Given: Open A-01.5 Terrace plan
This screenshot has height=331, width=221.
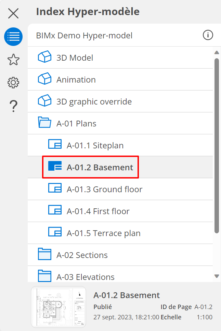Looking at the screenshot, I should [x=103, y=233].
